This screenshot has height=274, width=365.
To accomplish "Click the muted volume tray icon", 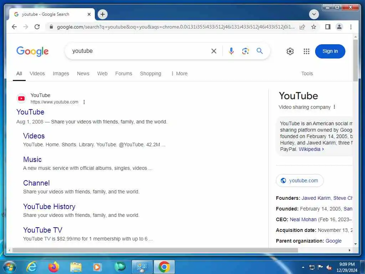I will point(329,267).
